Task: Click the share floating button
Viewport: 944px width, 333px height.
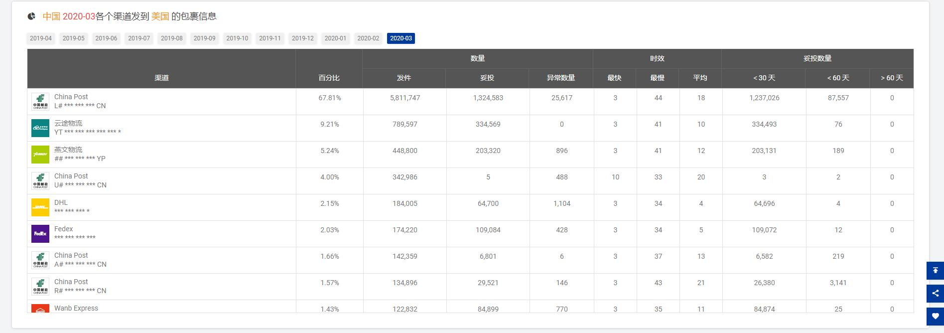Action: click(x=935, y=294)
